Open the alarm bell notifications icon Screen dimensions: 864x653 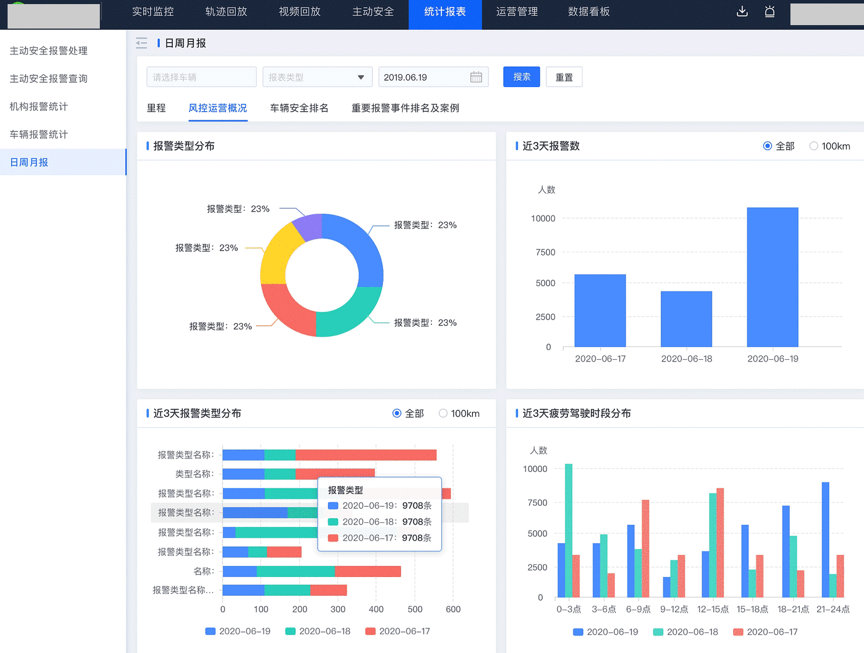tap(769, 12)
